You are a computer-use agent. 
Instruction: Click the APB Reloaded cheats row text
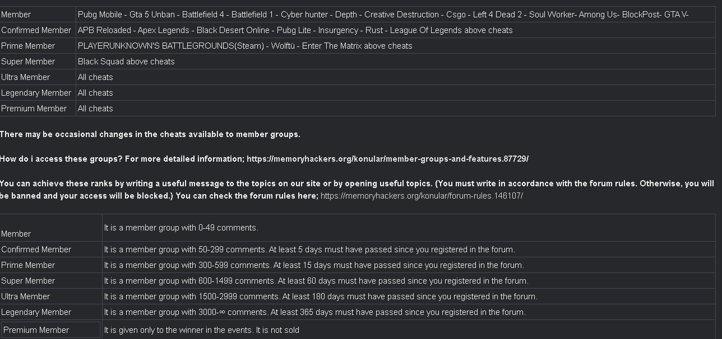point(295,30)
